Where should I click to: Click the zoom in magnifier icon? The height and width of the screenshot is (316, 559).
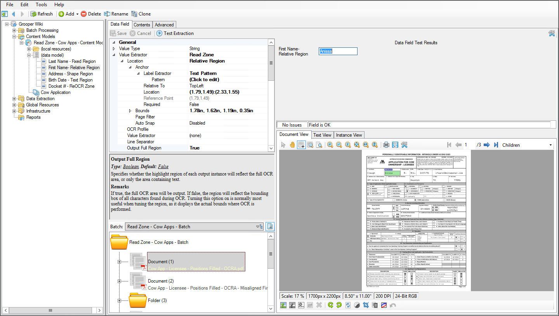330,145
